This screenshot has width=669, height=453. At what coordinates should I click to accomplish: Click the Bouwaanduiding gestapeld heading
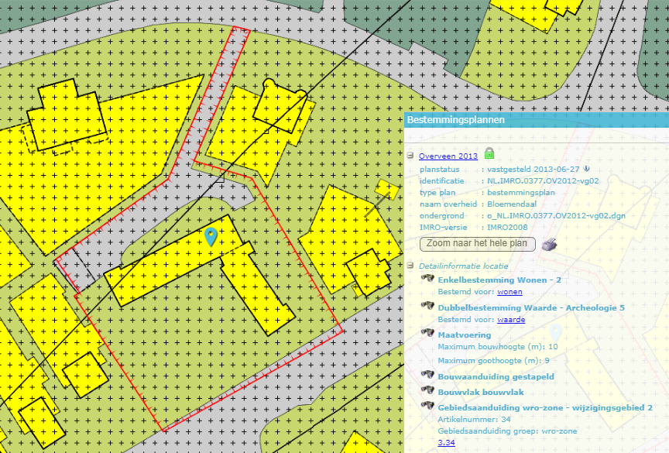496,376
